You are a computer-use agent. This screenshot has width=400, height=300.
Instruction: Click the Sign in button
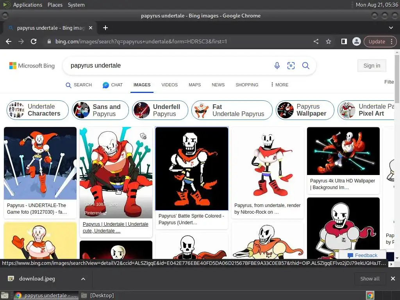coord(372,66)
